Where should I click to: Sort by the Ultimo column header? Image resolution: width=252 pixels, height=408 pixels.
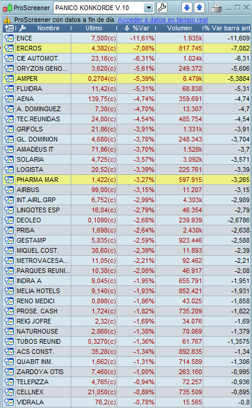point(94,28)
